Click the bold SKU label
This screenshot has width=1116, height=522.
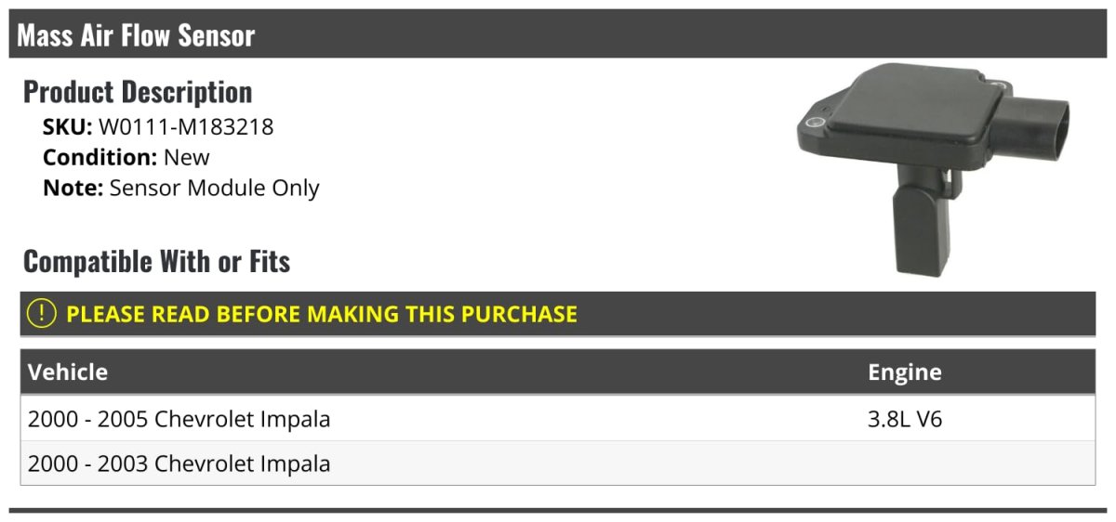pos(67,126)
